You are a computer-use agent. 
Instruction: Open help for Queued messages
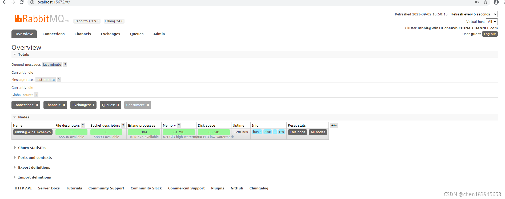(x=65, y=64)
